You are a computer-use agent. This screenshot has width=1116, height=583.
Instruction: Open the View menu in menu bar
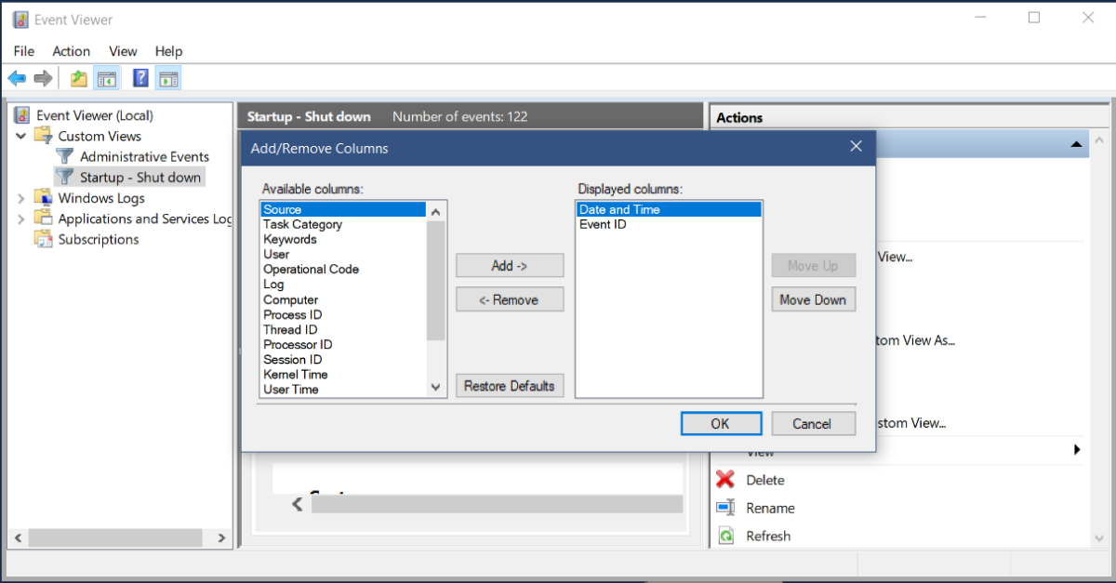coord(123,51)
